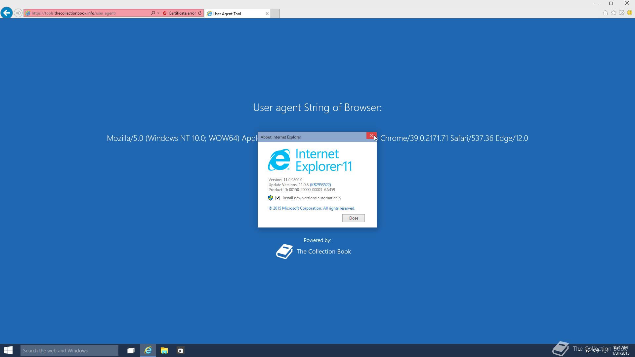This screenshot has height=357, width=635.
Task: Go back with the browser Back arrow
Action: [x=7, y=13]
